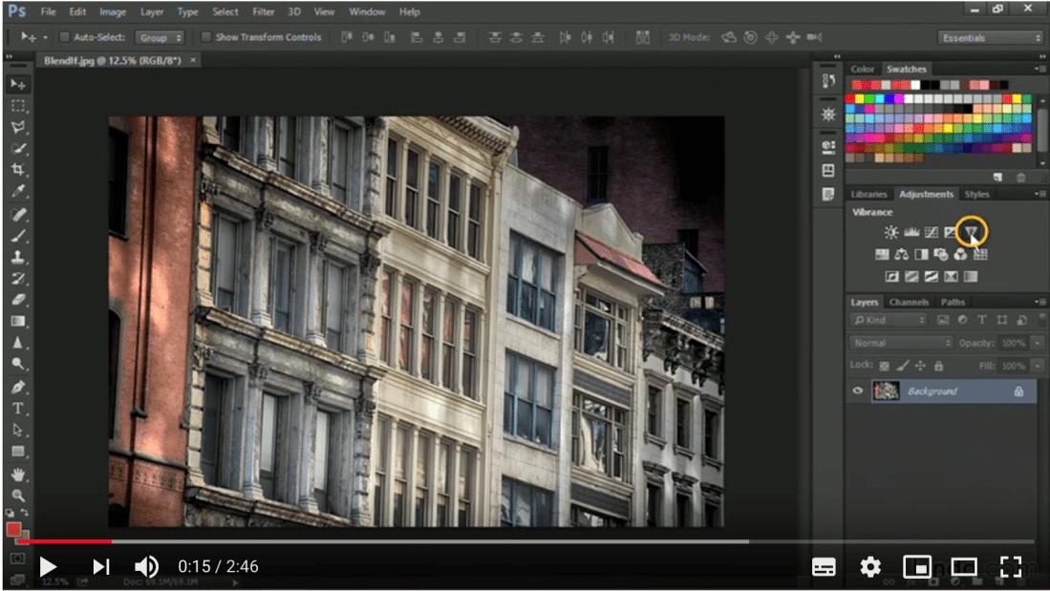Create a Vibrance adjustment layer
This screenshot has height=591, width=1050.
click(x=971, y=230)
